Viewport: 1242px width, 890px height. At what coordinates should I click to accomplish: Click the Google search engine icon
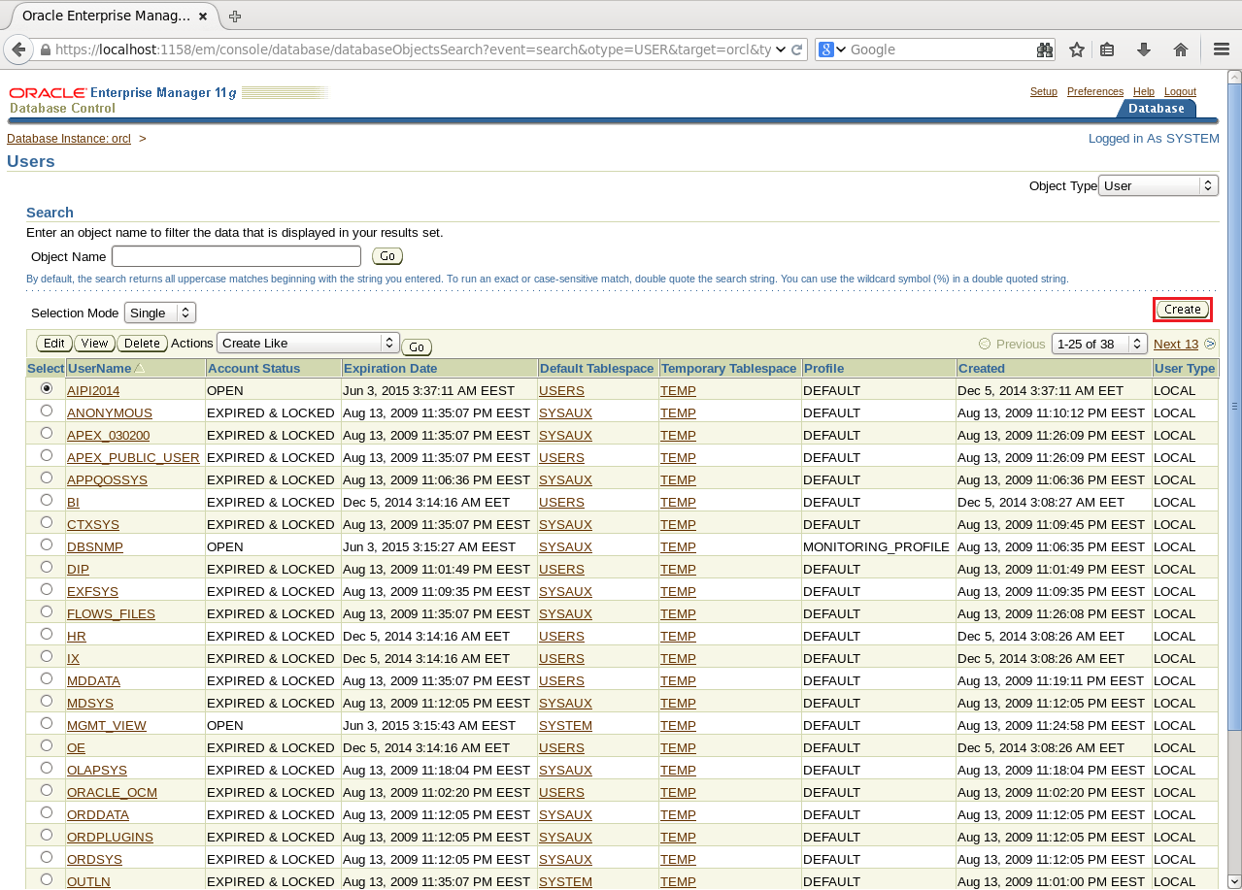(x=826, y=49)
